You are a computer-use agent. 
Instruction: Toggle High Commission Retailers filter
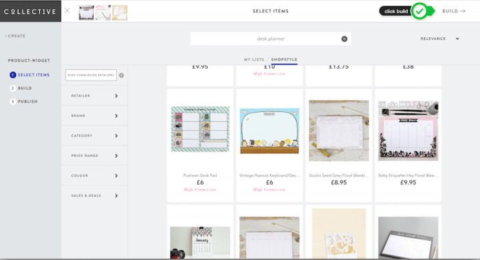pyautogui.click(x=91, y=75)
